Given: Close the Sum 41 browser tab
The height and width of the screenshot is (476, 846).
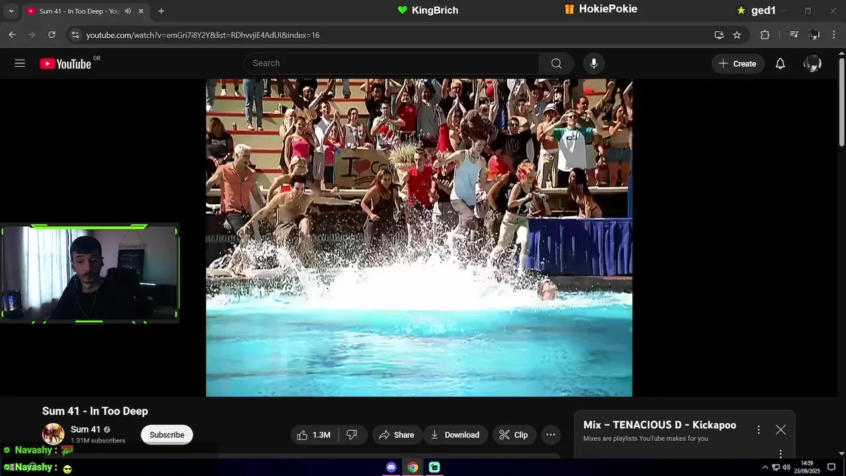Looking at the screenshot, I should pos(141,11).
